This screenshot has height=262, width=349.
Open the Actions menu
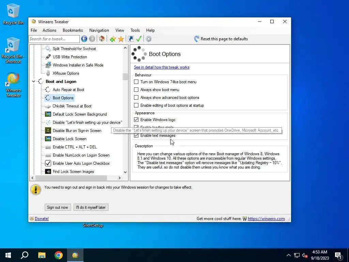pos(49,30)
